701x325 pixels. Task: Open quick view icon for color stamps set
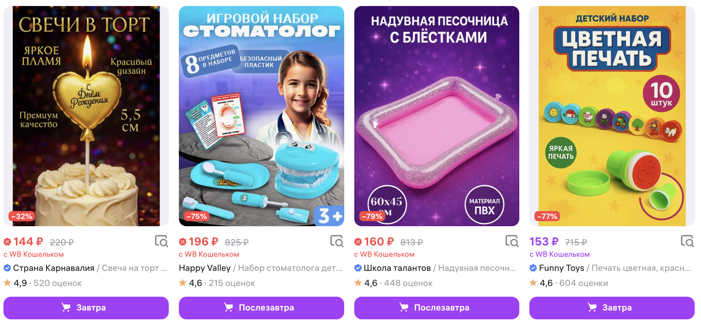(687, 241)
